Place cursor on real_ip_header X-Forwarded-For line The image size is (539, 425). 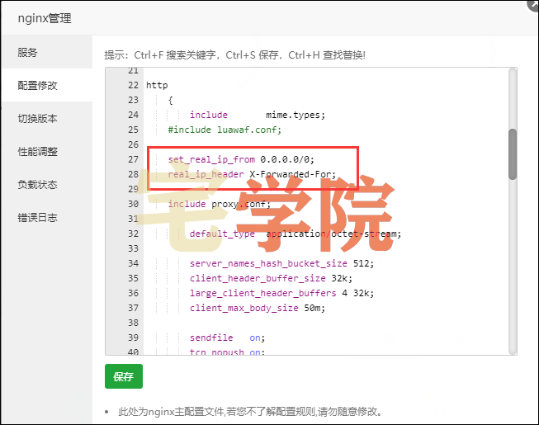(x=252, y=174)
